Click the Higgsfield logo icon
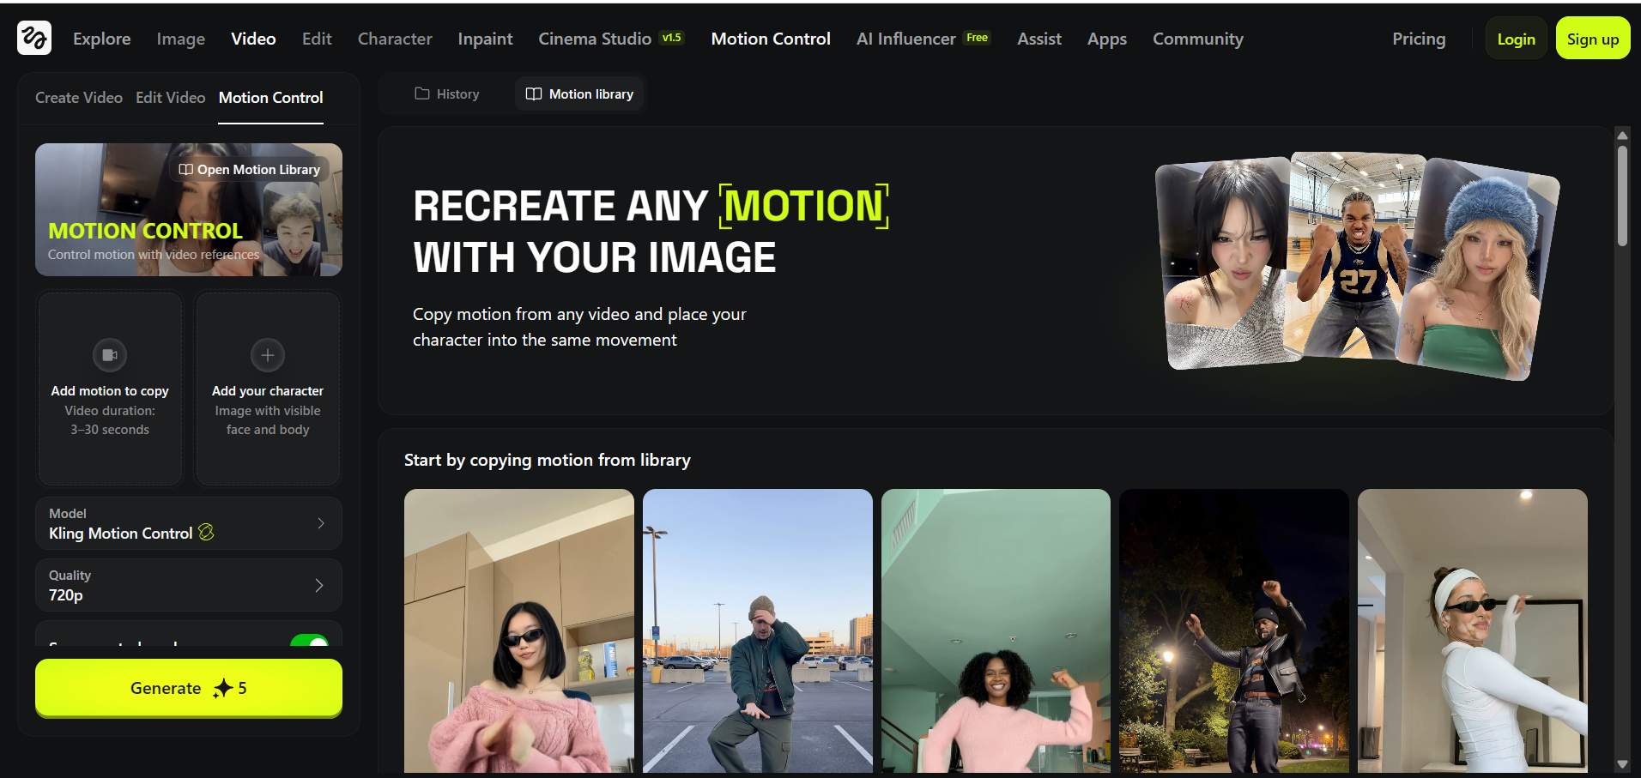 [34, 38]
